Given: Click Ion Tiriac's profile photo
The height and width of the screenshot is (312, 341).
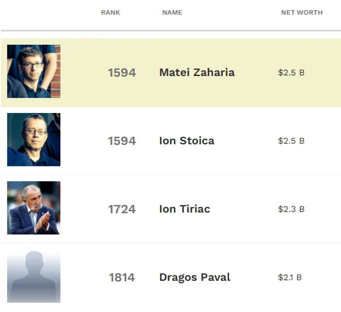Looking at the screenshot, I should [34, 208].
